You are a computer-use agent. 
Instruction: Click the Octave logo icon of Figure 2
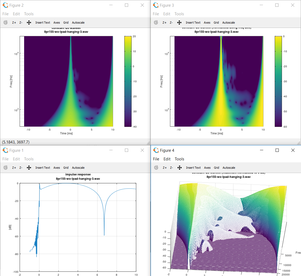coord(5,5)
